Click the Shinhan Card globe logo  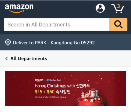coord(48,80)
